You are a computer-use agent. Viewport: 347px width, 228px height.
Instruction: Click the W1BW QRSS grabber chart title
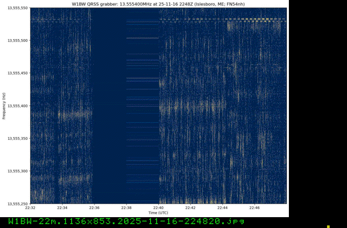pos(158,3)
